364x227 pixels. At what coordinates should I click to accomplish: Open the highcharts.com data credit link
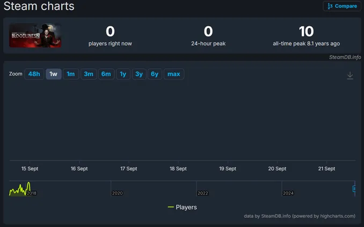pyautogui.click(x=300, y=216)
